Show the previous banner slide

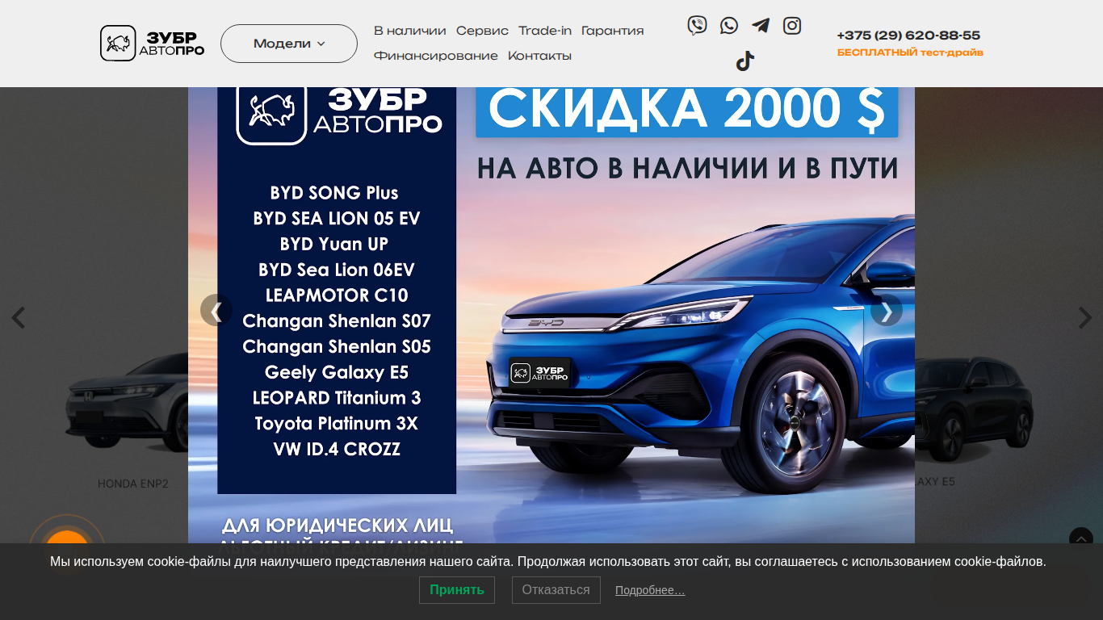pyautogui.click(x=216, y=310)
